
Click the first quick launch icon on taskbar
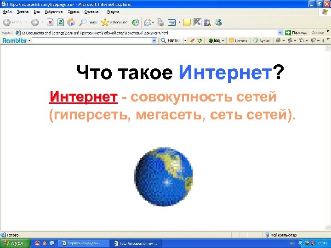pos(37,243)
